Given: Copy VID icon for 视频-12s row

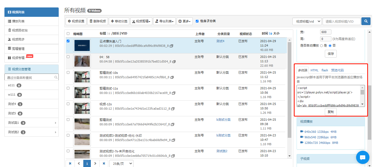Looking at the screenshot, I should coord(173,109).
